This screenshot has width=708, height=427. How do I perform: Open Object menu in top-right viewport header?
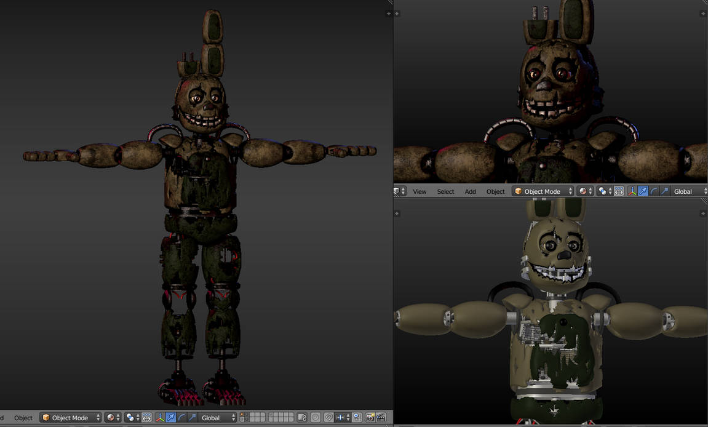pyautogui.click(x=495, y=191)
